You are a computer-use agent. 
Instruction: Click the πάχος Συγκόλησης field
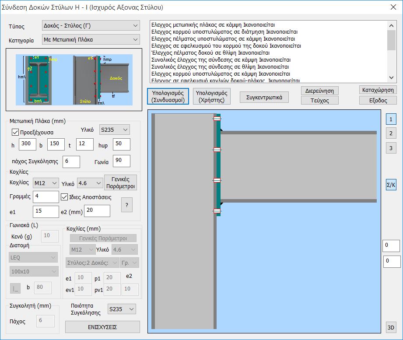pyautogui.click(x=71, y=161)
